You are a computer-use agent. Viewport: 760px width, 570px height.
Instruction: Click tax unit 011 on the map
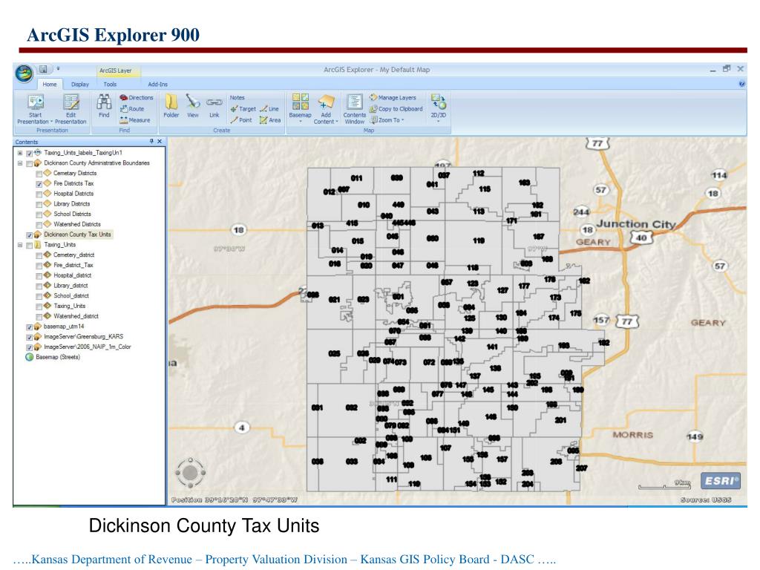pos(356,178)
